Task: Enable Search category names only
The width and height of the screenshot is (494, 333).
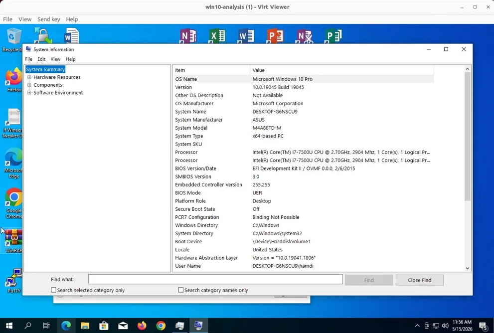Action: point(181,290)
